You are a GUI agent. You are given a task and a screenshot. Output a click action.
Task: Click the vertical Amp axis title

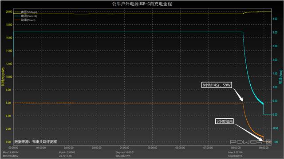point(281,77)
